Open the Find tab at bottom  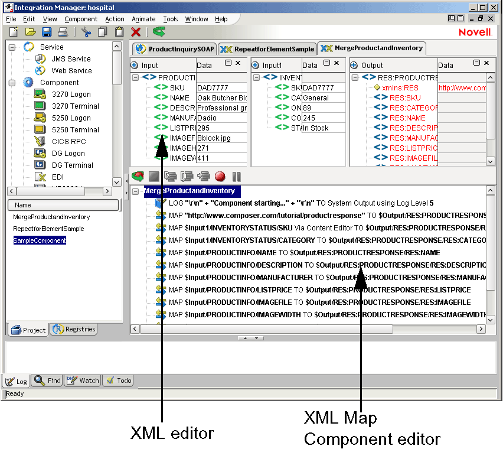click(47, 380)
